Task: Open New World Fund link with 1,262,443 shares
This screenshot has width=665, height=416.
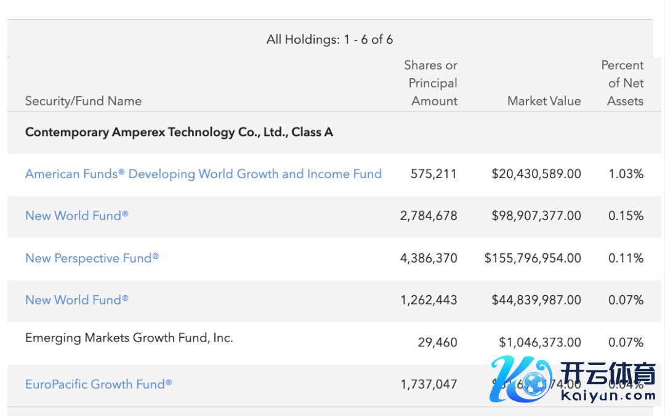Action: click(x=77, y=300)
